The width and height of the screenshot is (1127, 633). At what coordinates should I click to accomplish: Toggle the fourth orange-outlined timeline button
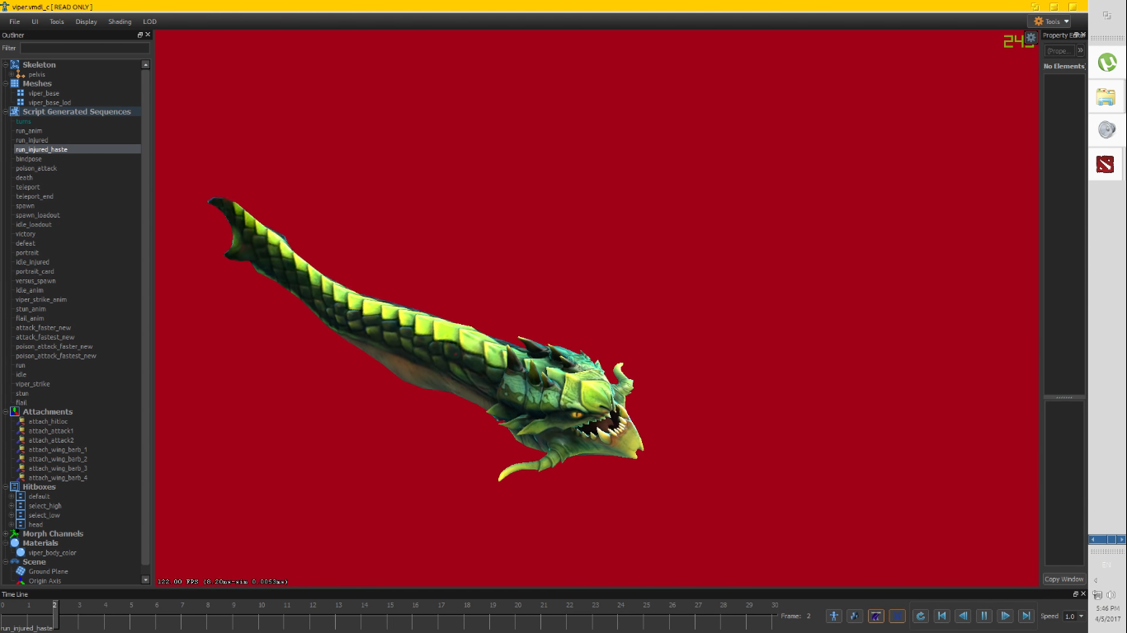898,616
